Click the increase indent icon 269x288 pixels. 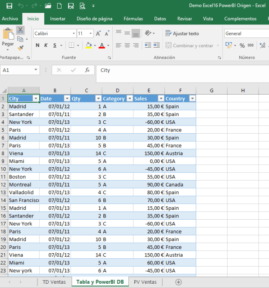point(157,46)
